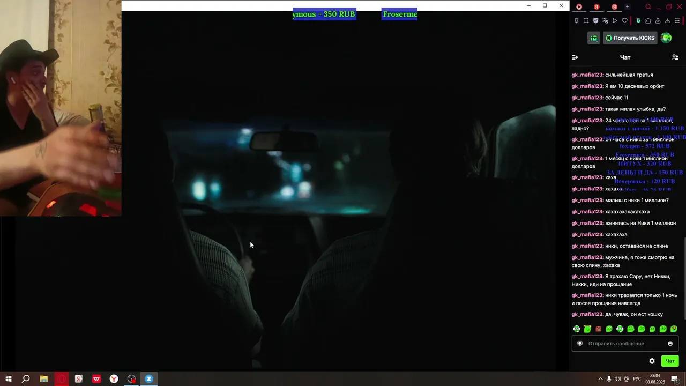
Task: Click the browser tab search magnifier
Action: [648, 7]
